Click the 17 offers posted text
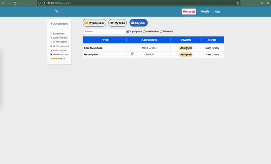Image resolution: width=271 pixels, height=164 pixels. [x=60, y=42]
